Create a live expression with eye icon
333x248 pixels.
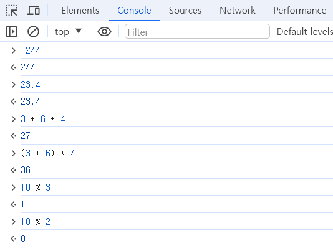(x=104, y=32)
